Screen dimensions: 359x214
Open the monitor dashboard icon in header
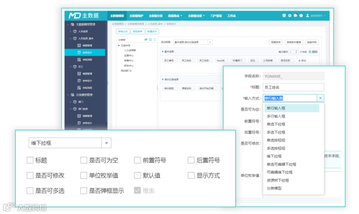(x=284, y=16)
